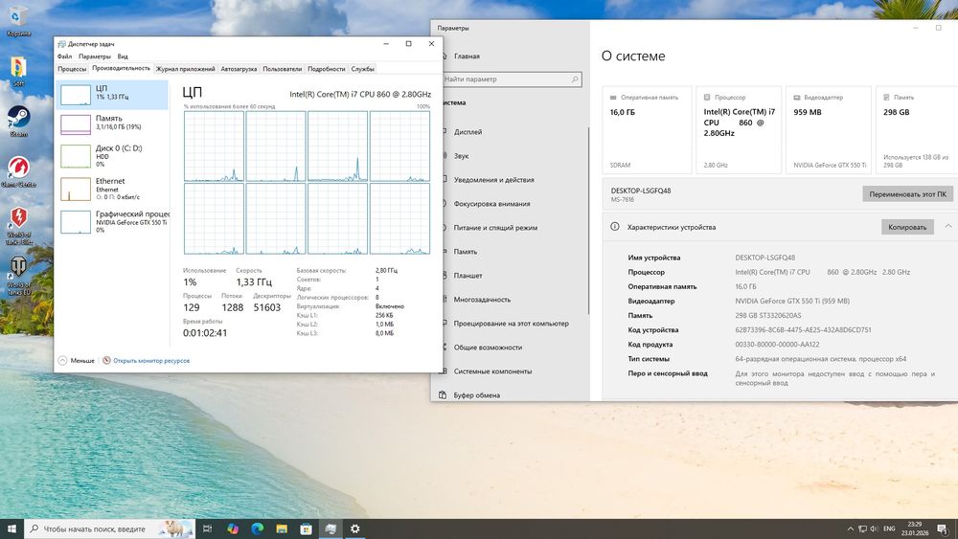This screenshot has width=958, height=539.
Task: Switch to Settings gear taskbar button
Action: [x=355, y=528]
